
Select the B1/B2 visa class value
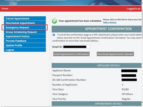tap(125, 89)
